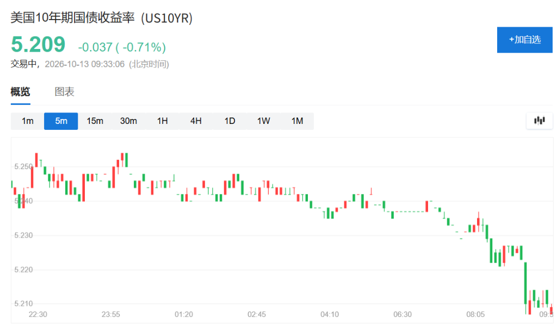This screenshot has height=325, width=557.
Task: Select the 1H interval
Action: pos(162,121)
